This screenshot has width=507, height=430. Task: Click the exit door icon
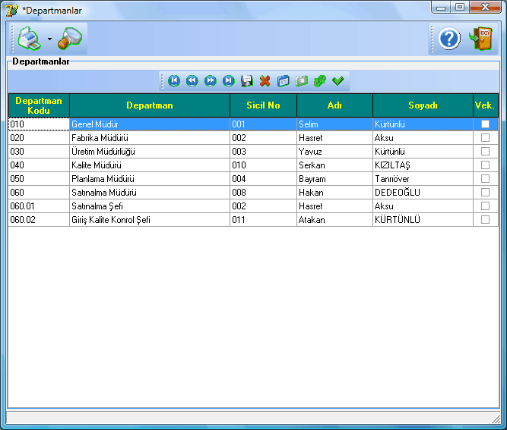coord(481,39)
